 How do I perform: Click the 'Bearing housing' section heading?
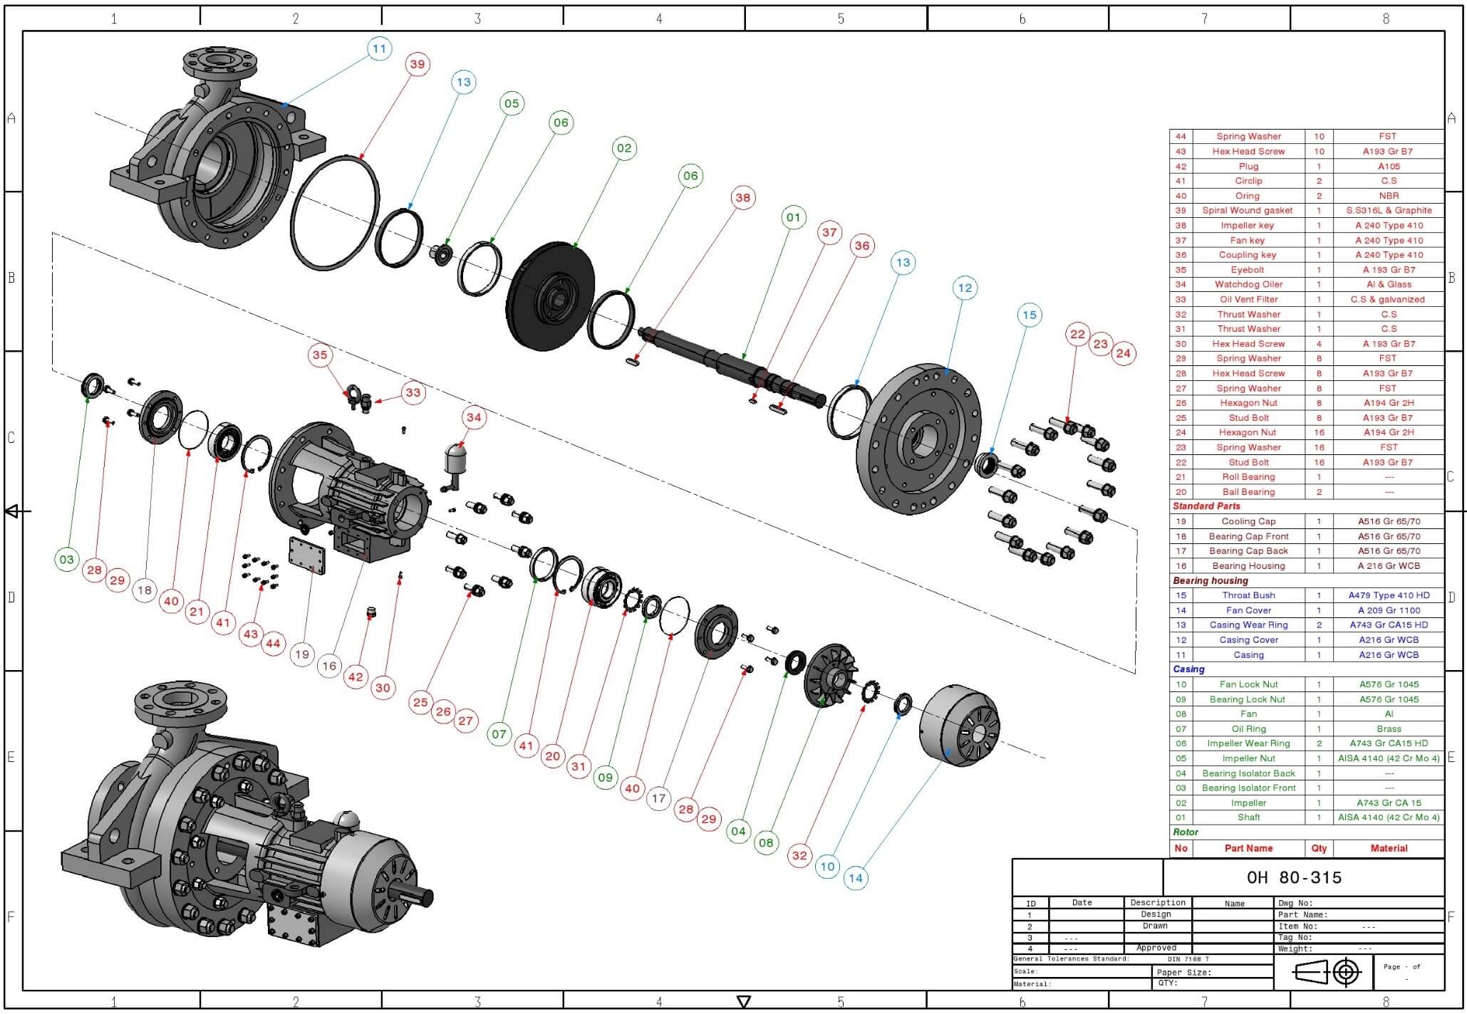(x=1211, y=580)
